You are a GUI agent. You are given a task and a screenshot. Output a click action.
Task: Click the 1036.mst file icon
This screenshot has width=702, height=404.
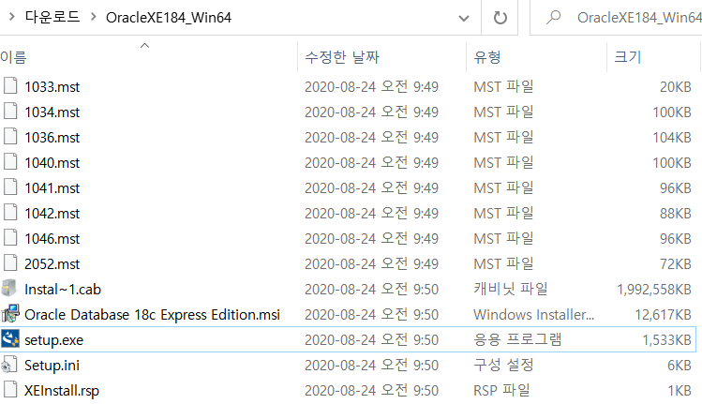(10, 136)
